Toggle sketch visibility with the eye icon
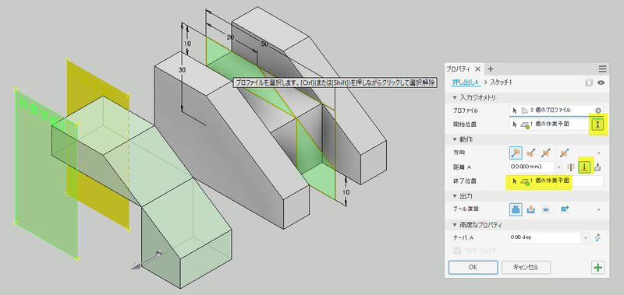The image size is (624, 295). tap(601, 83)
